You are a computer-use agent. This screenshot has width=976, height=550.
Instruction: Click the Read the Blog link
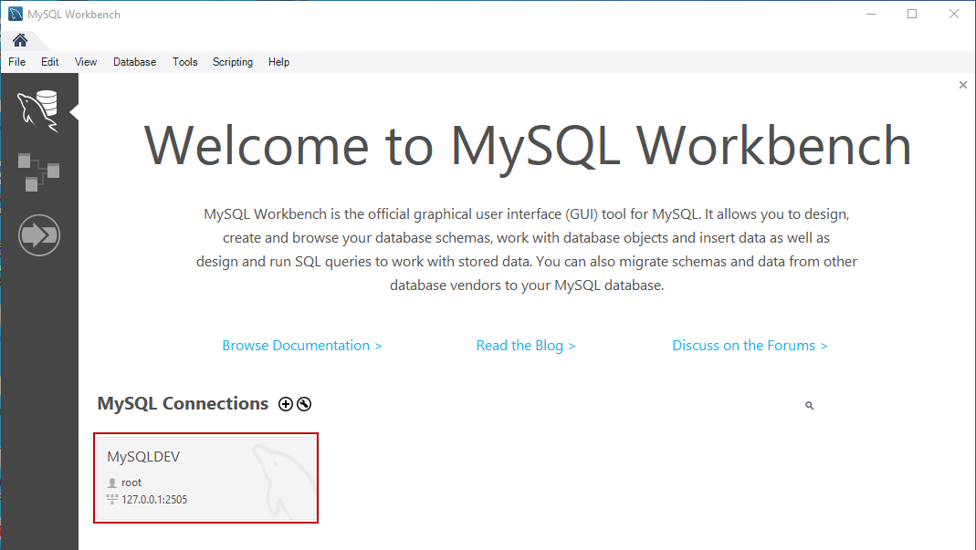point(526,346)
